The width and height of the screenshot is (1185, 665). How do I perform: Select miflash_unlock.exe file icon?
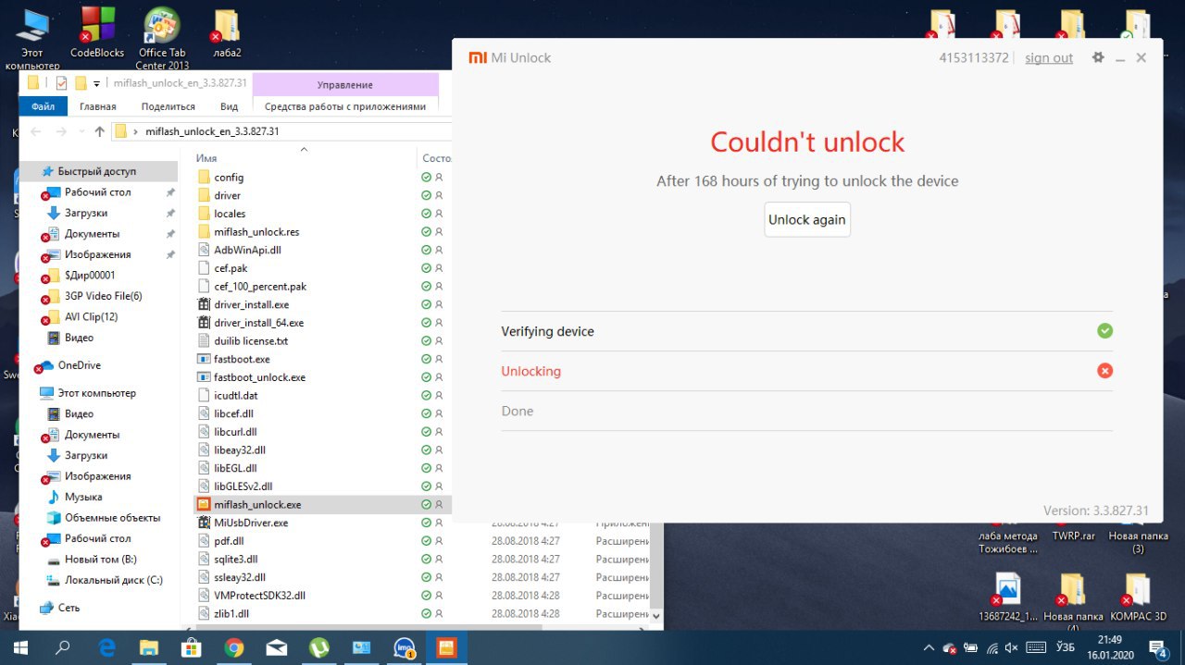point(205,504)
